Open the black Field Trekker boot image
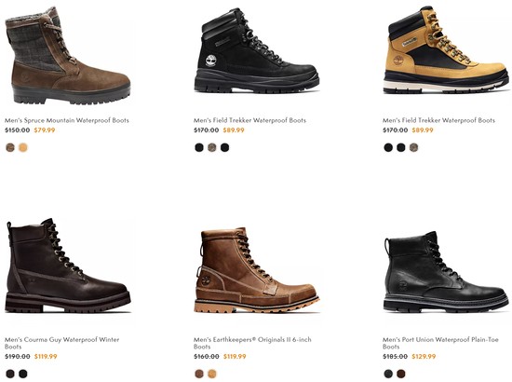Image resolution: width=512 pixels, height=382 pixels. 257,50
